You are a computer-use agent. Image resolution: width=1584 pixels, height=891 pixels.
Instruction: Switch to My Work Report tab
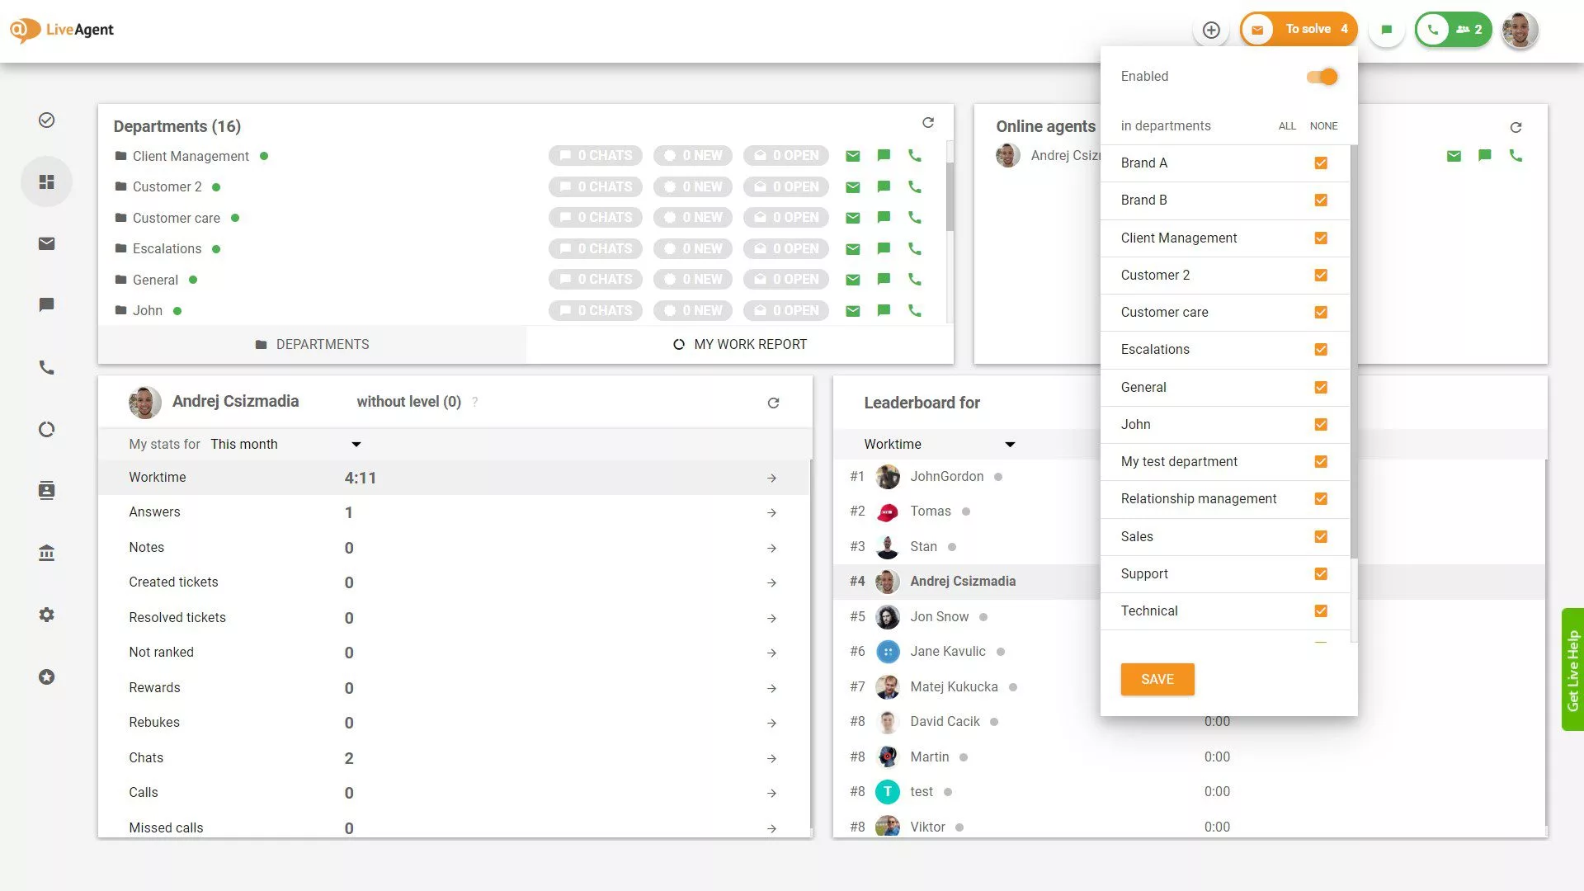[x=740, y=344]
